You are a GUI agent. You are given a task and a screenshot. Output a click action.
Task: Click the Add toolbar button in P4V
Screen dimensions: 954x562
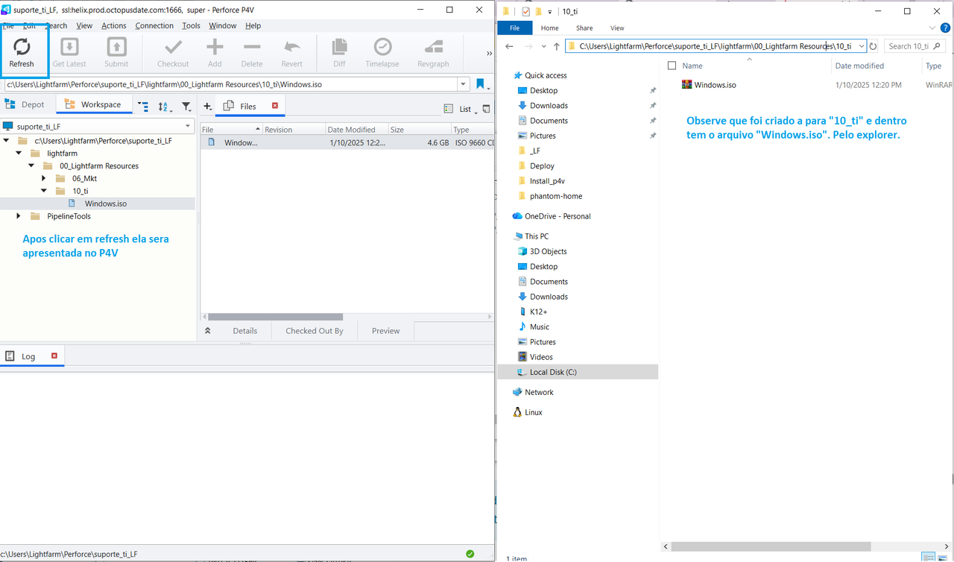[x=215, y=53]
